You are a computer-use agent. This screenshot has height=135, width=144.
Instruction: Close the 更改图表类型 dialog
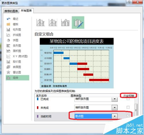coord(138,2)
